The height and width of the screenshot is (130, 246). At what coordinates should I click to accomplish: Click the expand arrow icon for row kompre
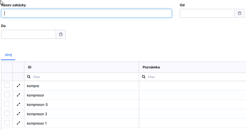click(19, 86)
